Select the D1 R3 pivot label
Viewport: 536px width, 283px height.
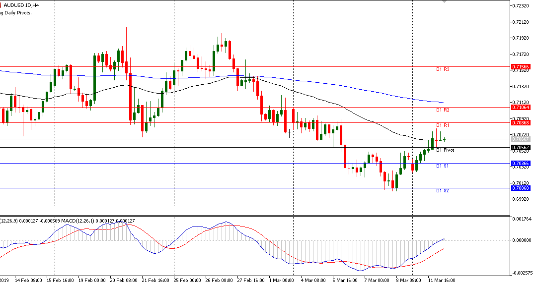point(443,69)
